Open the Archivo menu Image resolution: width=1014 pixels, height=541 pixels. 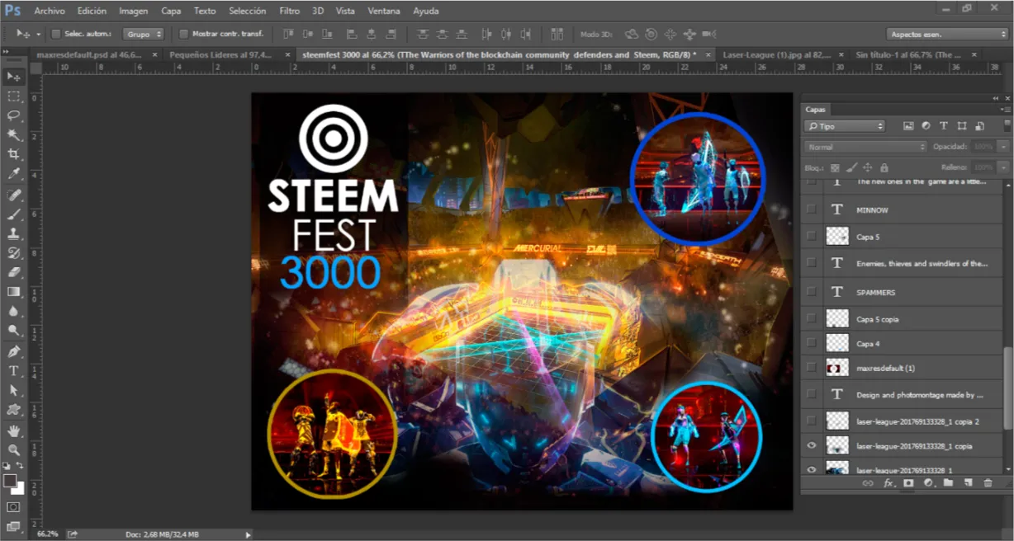[50, 12]
